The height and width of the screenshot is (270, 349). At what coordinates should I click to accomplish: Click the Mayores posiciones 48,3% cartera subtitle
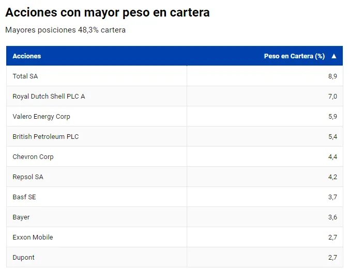(65, 30)
